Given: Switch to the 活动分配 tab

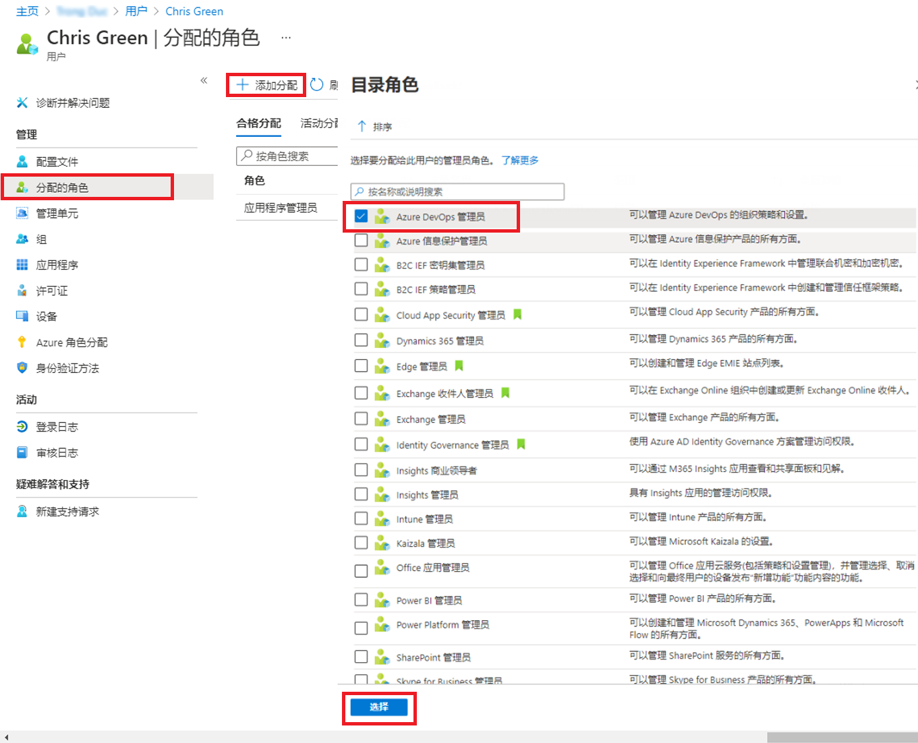Looking at the screenshot, I should [x=319, y=123].
